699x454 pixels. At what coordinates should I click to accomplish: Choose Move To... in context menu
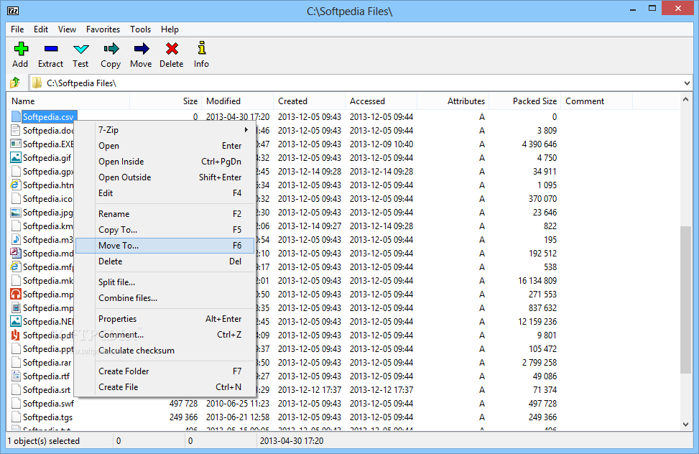(x=165, y=246)
